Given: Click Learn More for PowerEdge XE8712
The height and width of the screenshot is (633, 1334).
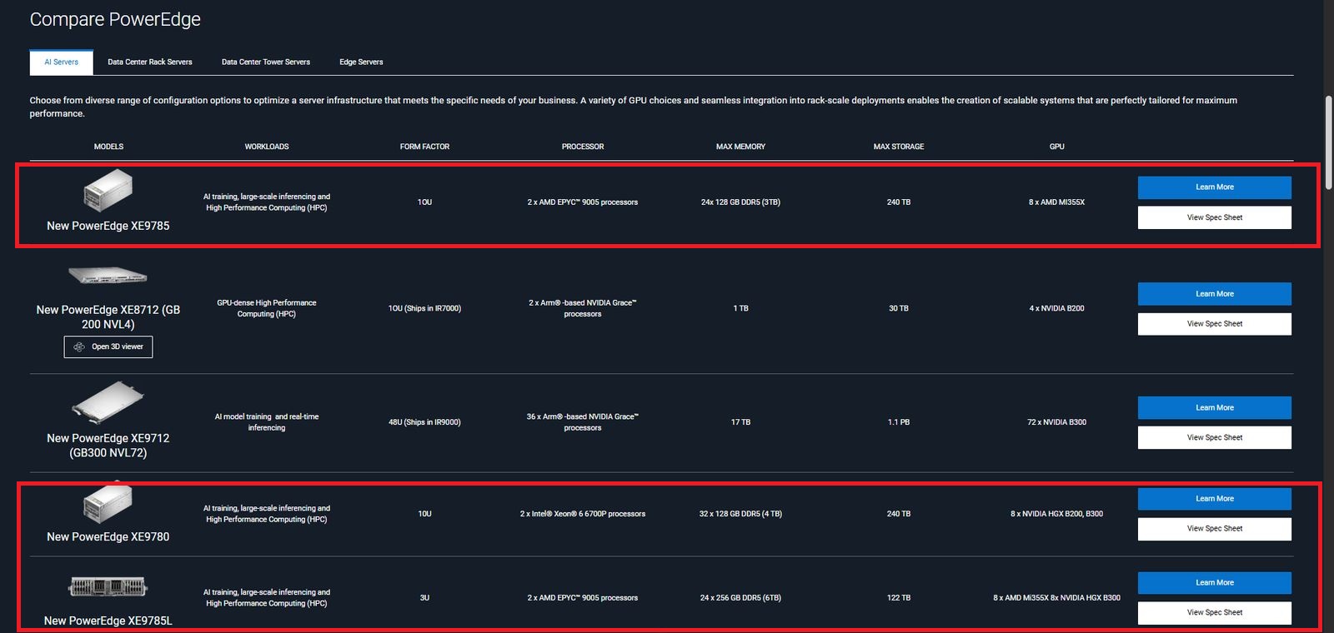Looking at the screenshot, I should (1214, 294).
